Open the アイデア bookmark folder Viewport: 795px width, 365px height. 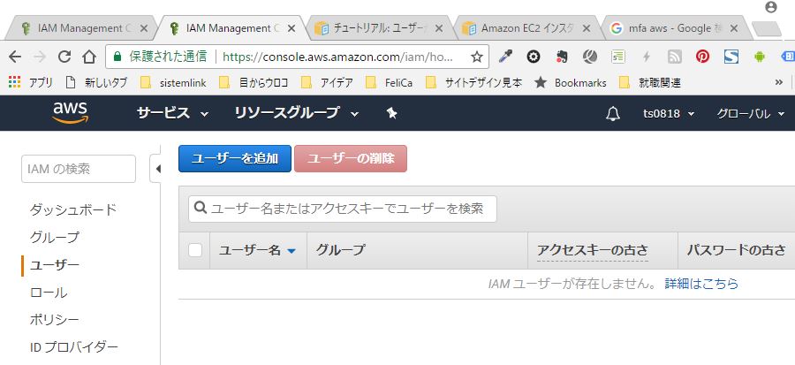pyautogui.click(x=327, y=82)
